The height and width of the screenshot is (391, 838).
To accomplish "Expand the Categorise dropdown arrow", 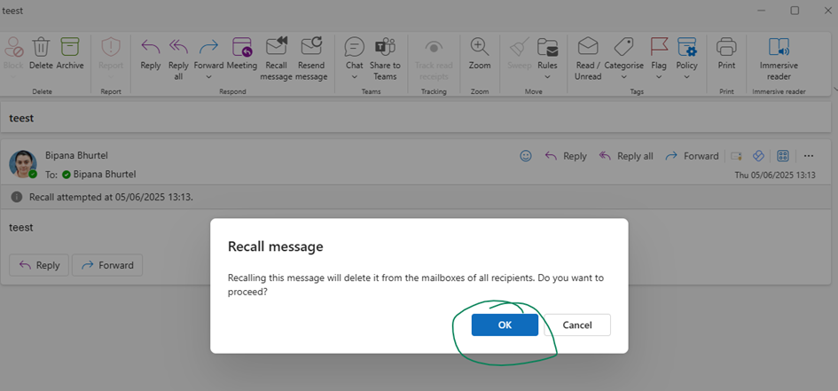I will point(623,77).
